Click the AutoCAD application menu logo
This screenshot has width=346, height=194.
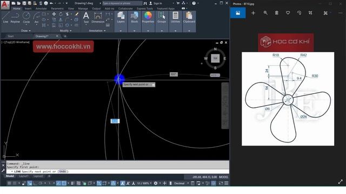(5, 5)
